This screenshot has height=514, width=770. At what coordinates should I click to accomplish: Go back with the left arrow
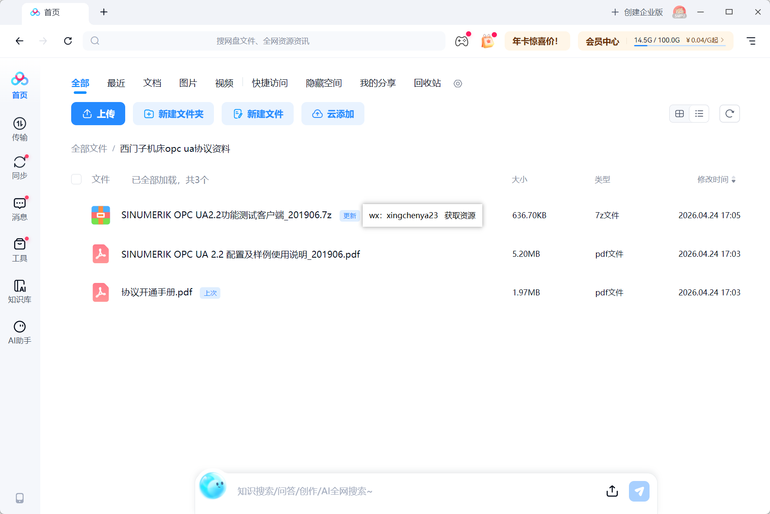(x=19, y=41)
